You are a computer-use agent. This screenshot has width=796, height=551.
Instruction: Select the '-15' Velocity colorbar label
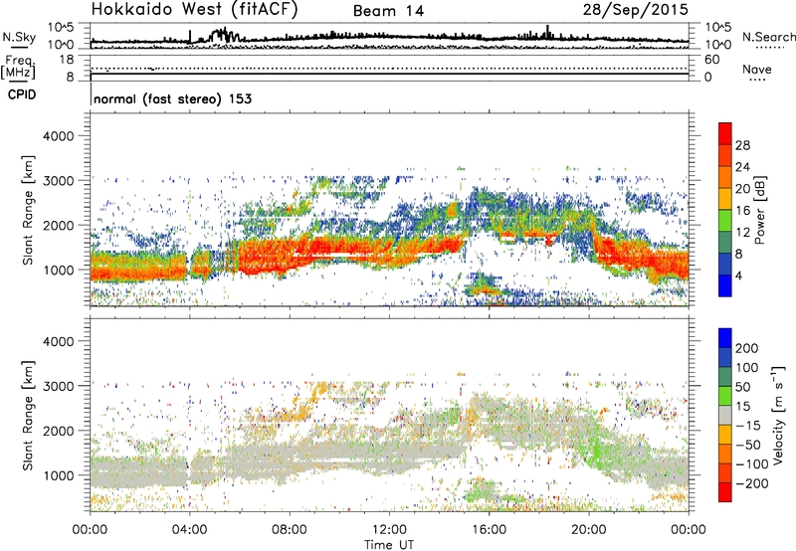[x=747, y=425]
